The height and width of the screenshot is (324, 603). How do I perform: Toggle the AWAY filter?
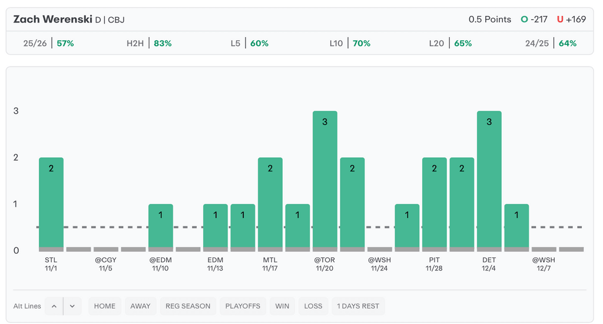tap(140, 306)
